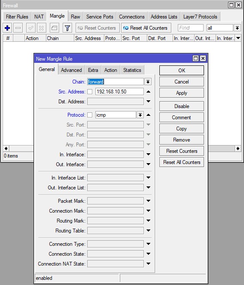Expand the Connection Type field
244x285 pixels.
(148, 244)
